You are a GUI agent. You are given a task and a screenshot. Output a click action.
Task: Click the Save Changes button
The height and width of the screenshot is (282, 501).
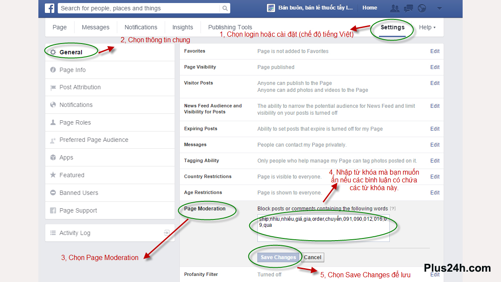(278, 257)
